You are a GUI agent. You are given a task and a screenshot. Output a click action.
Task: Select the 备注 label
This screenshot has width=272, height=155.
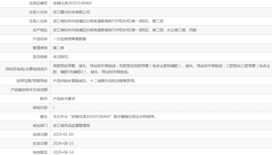tap(44, 117)
